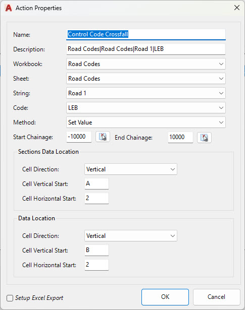Click the AutoCAD logo in title bar
This screenshot has width=245, height=310.
tap(9, 8)
